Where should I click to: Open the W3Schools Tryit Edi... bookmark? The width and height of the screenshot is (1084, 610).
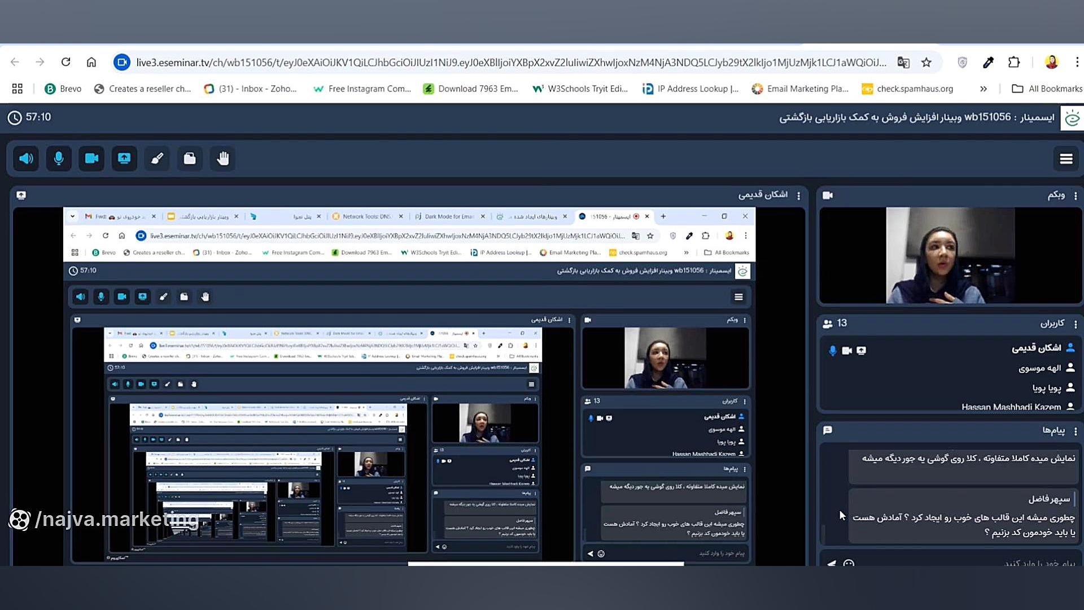[580, 89]
